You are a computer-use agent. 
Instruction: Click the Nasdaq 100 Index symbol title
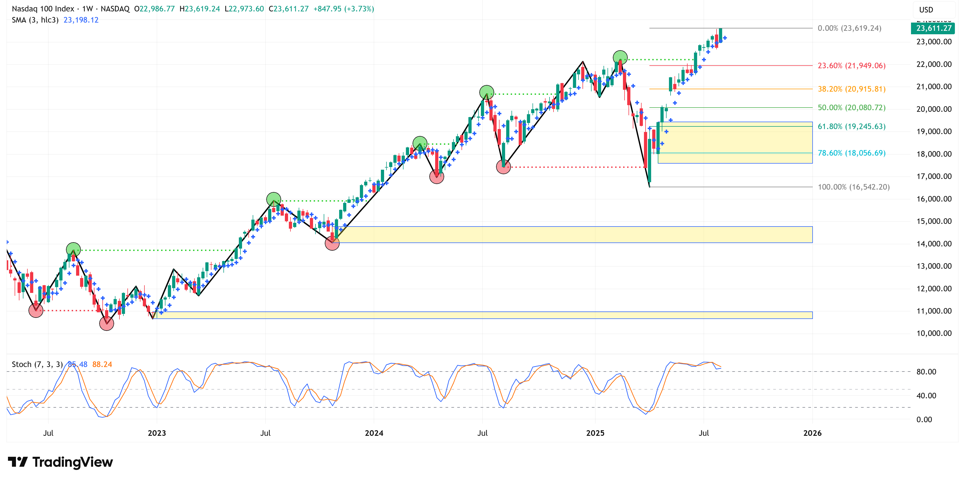(x=43, y=8)
